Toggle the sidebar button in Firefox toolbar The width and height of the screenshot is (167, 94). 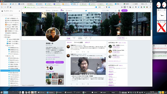click(x=125, y=7)
